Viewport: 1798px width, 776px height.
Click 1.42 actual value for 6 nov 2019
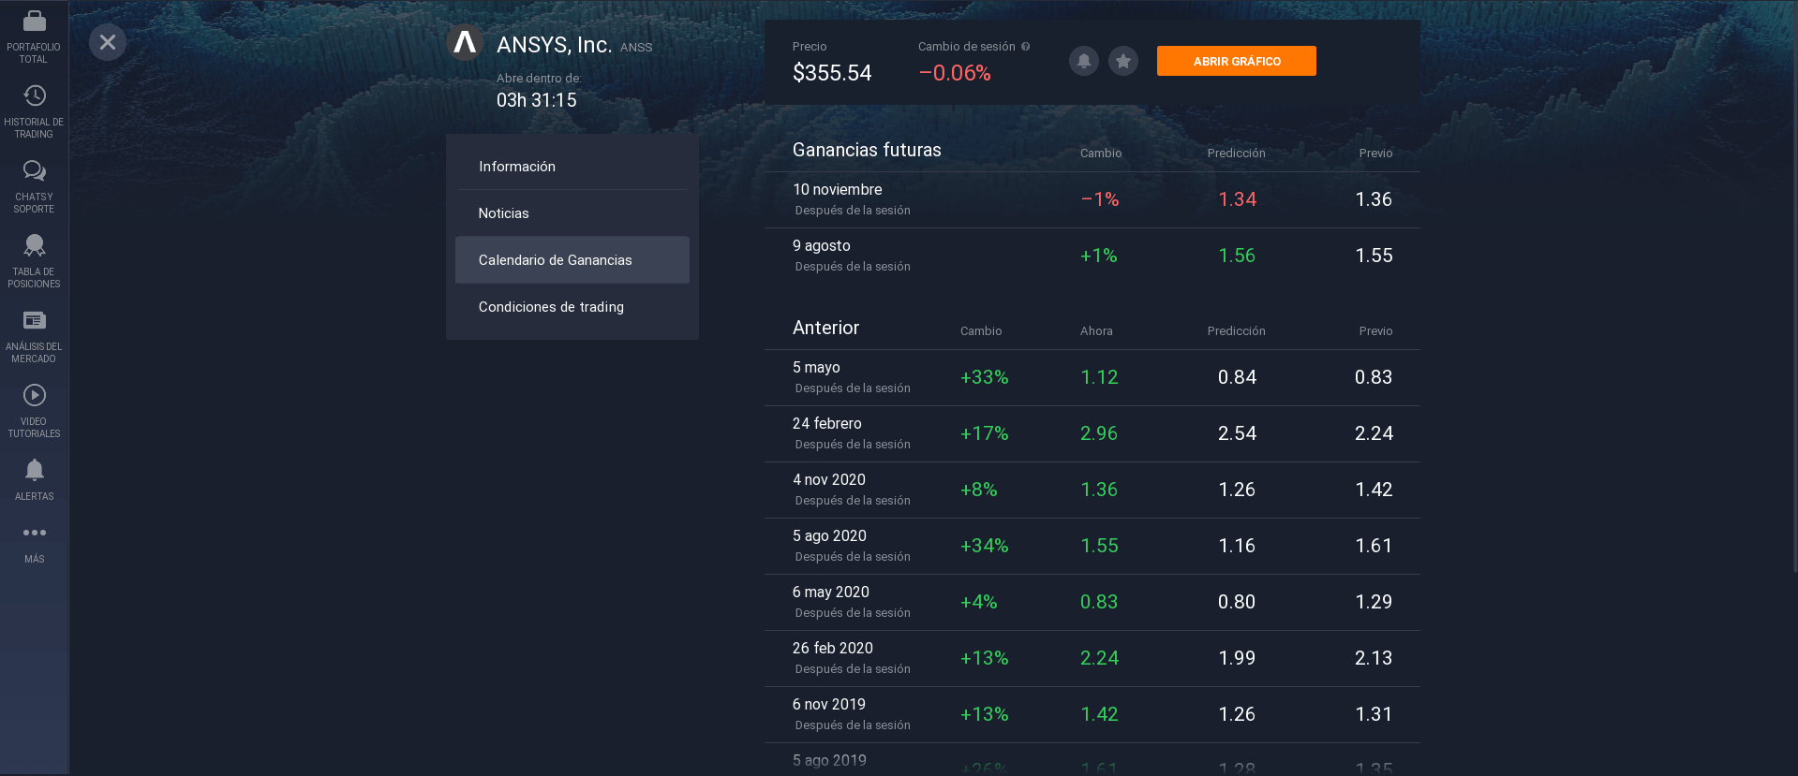1099,714
